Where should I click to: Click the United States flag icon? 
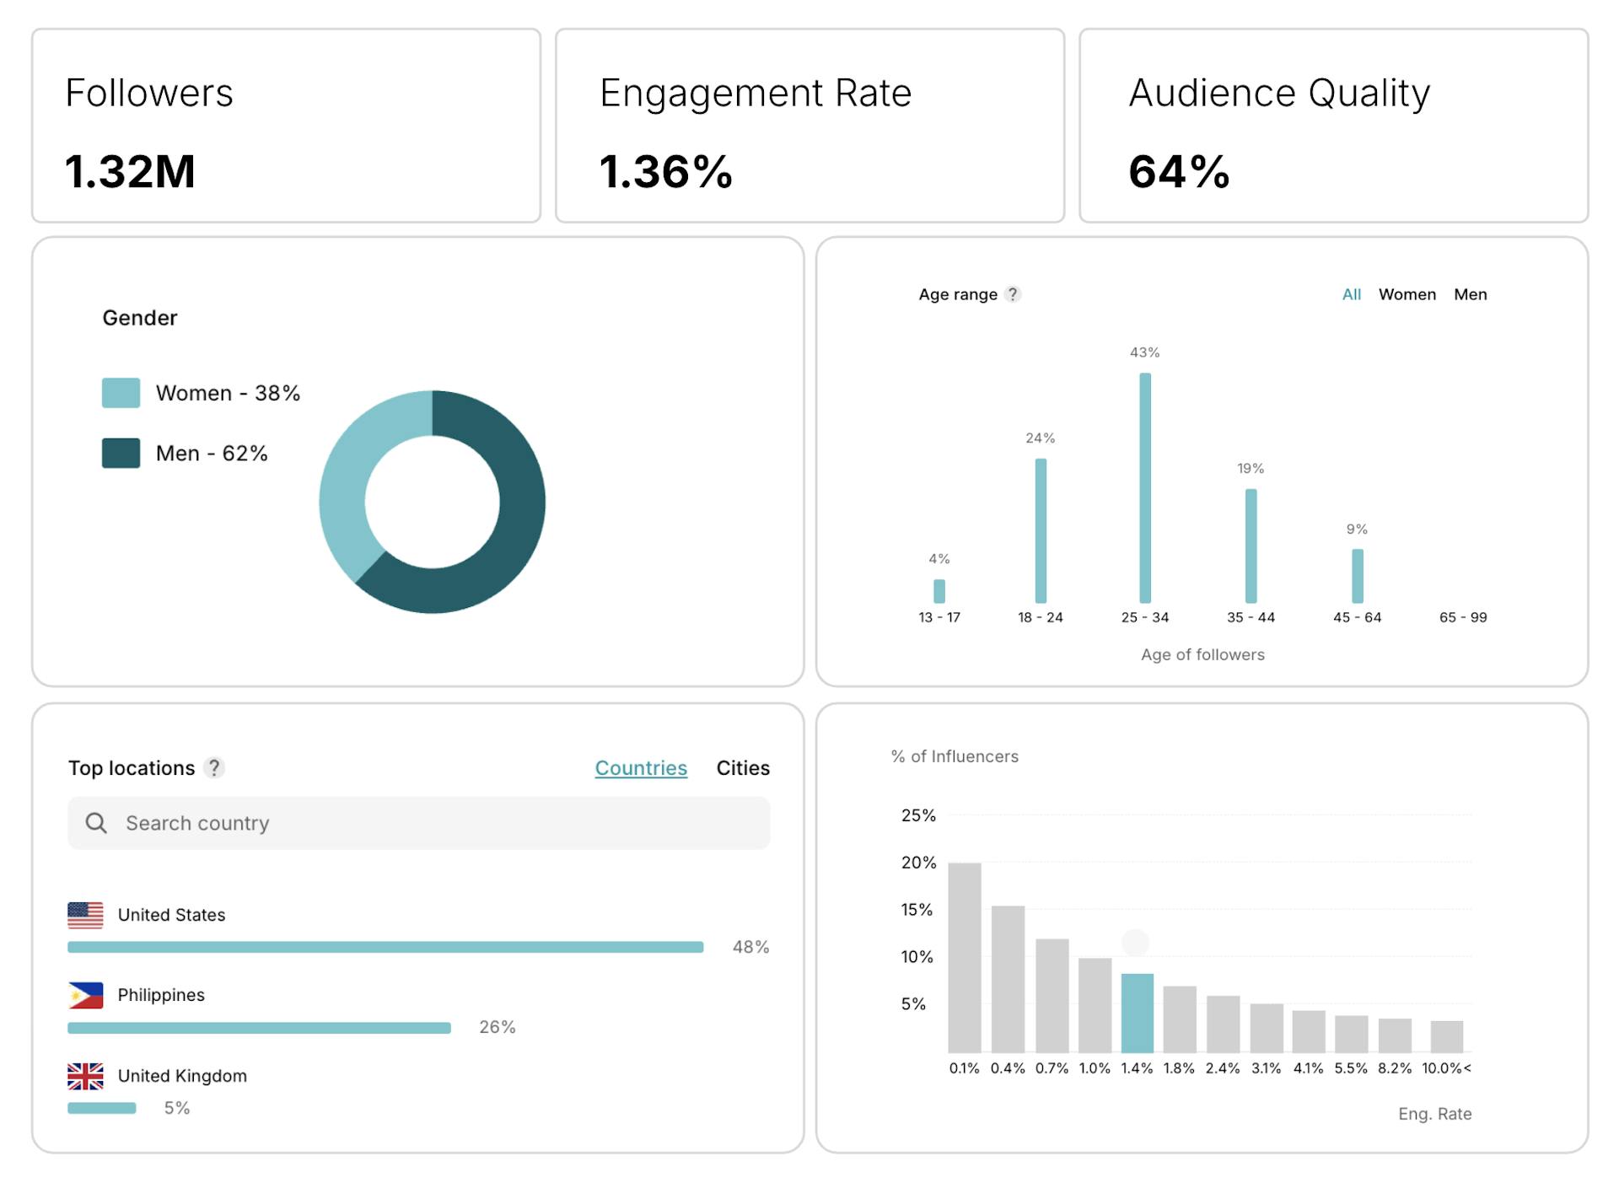[85, 915]
